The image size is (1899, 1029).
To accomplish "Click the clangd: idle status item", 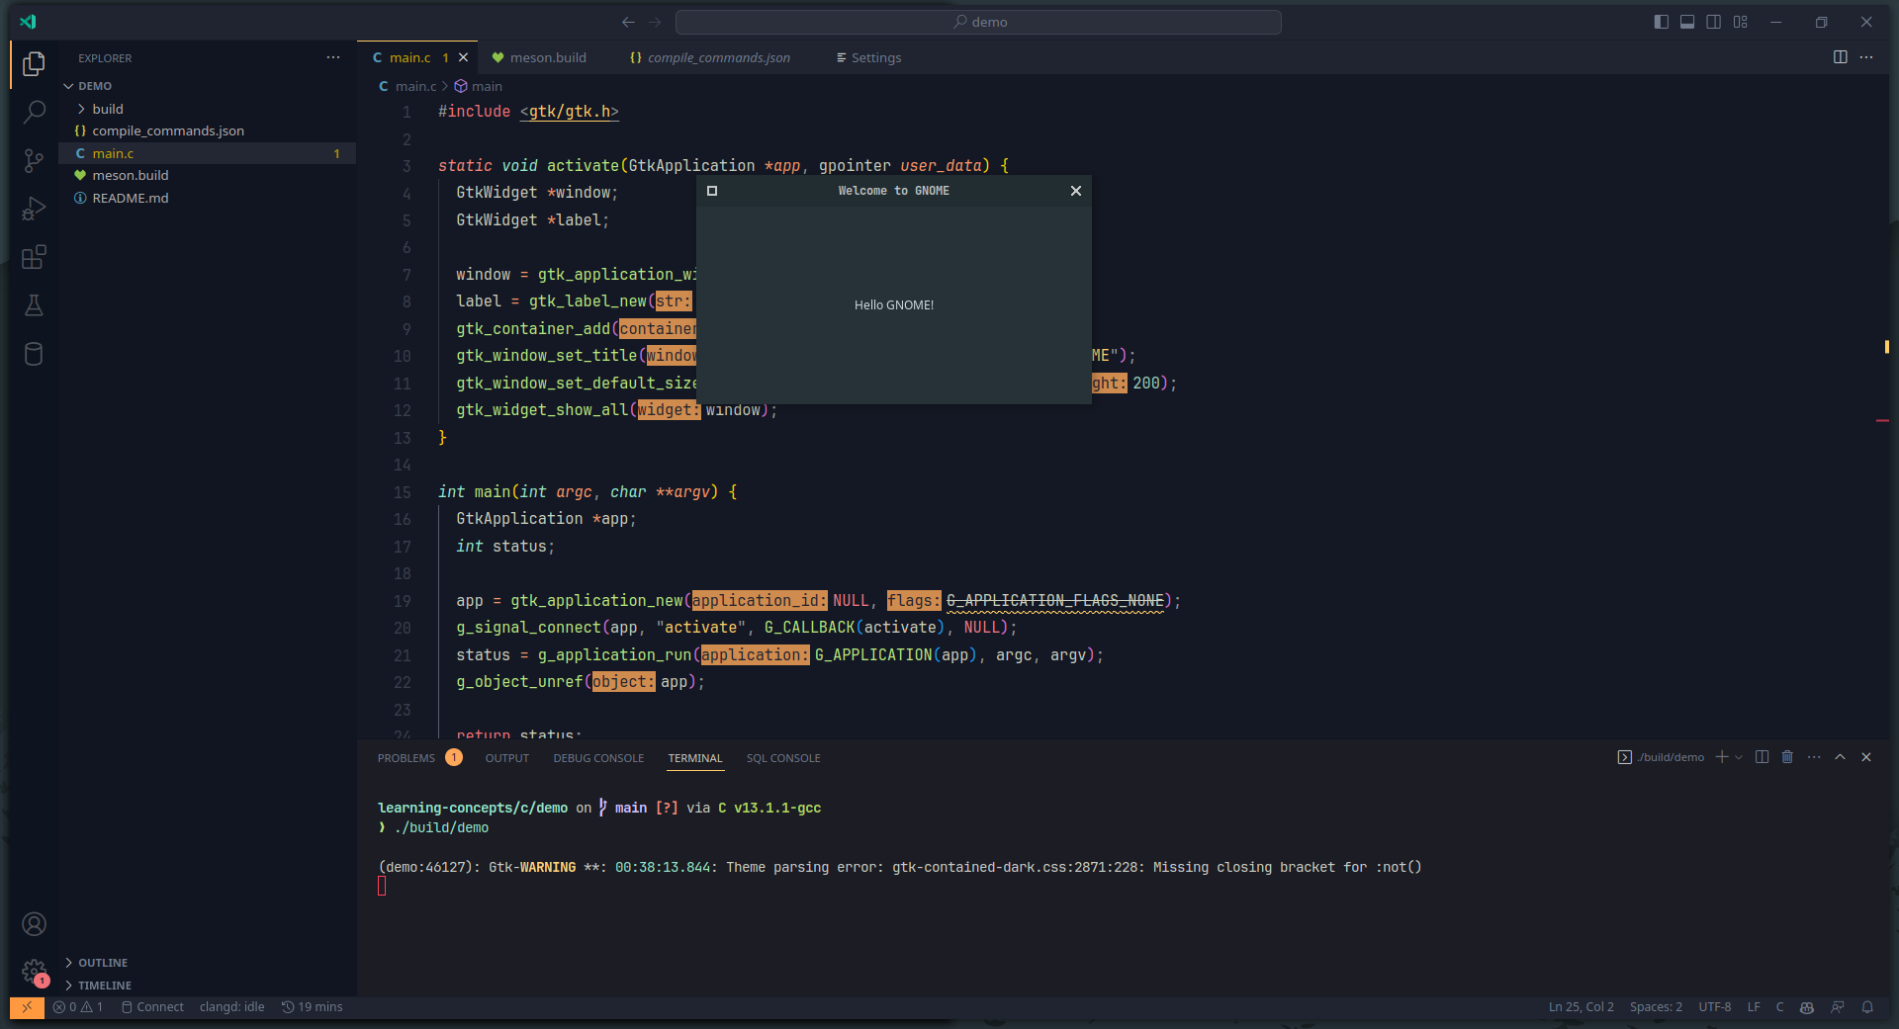I will (231, 1007).
